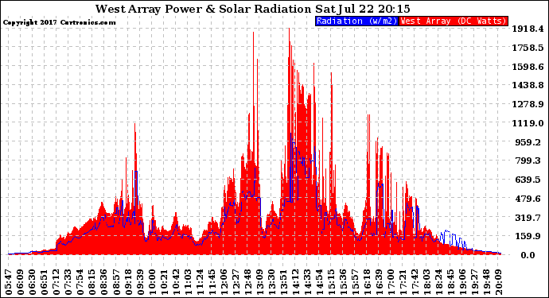
Task: Click the x-axis time label '12:06'
Action: pos(224,282)
